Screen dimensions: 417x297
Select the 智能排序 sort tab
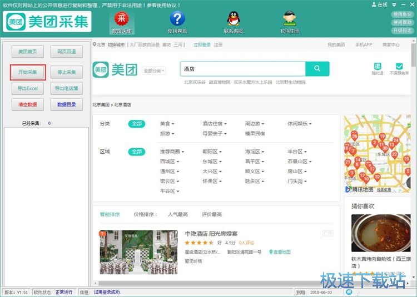110,214
